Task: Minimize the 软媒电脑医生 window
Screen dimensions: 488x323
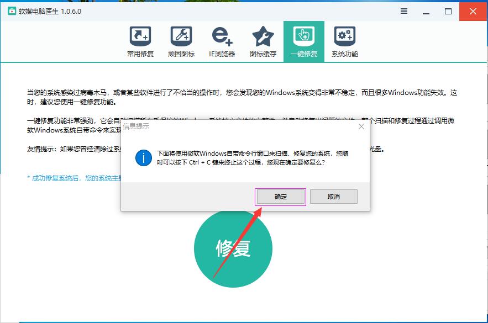Action: [426, 11]
